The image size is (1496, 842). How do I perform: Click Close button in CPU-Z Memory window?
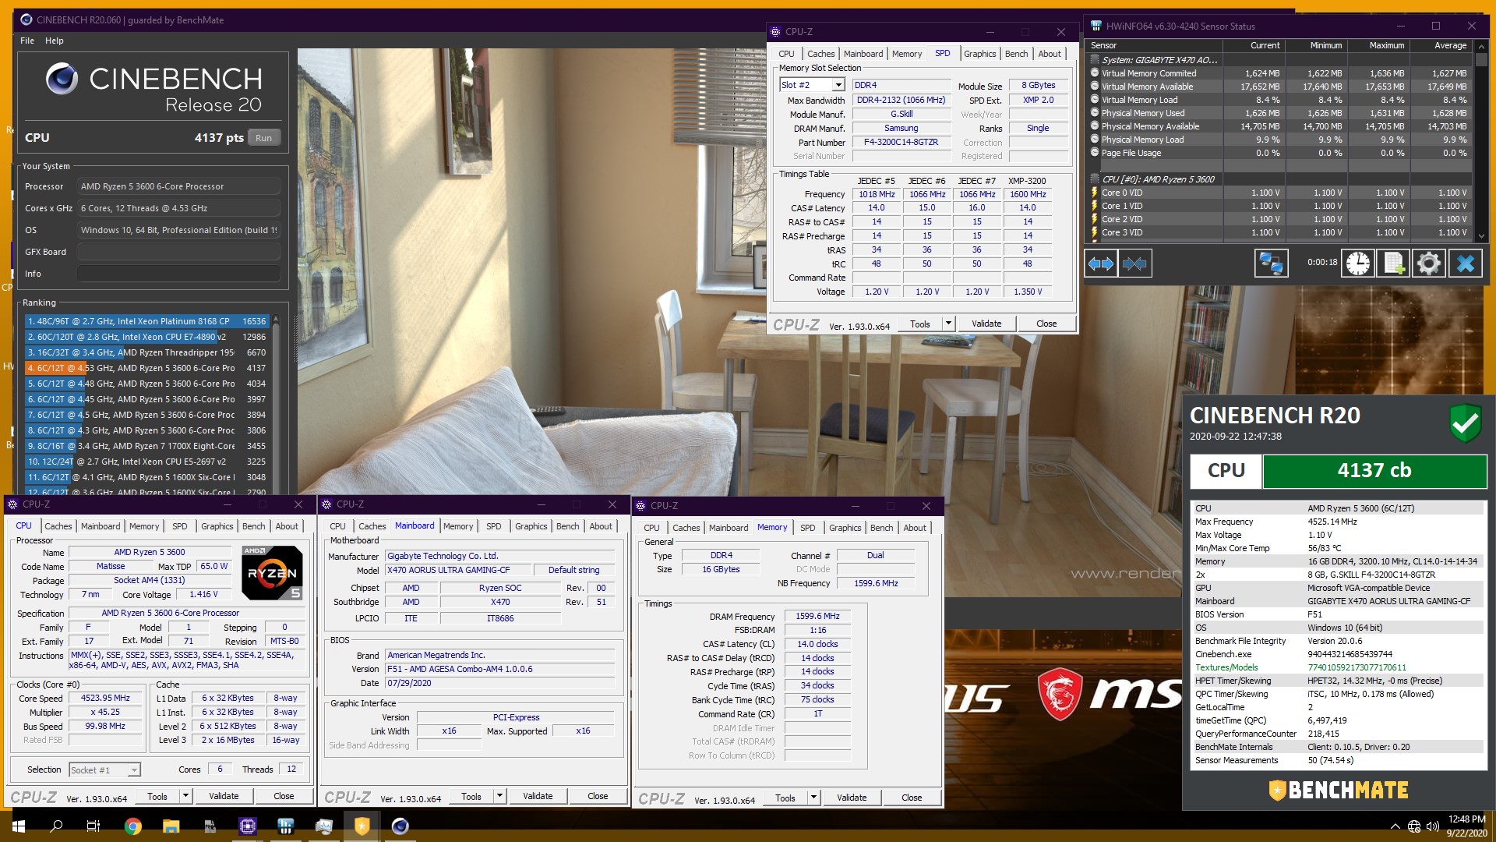[x=912, y=798]
